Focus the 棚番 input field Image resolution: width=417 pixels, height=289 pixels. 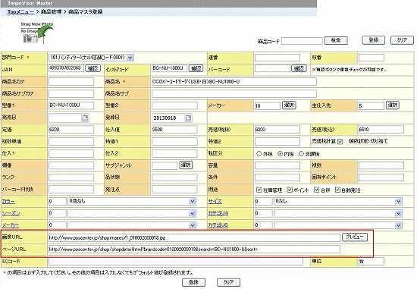71,165
